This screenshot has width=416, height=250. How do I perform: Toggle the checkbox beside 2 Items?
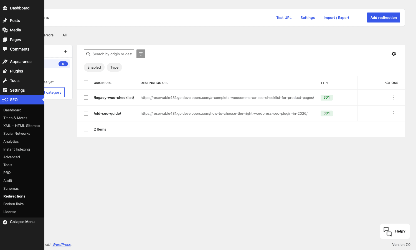(86, 129)
